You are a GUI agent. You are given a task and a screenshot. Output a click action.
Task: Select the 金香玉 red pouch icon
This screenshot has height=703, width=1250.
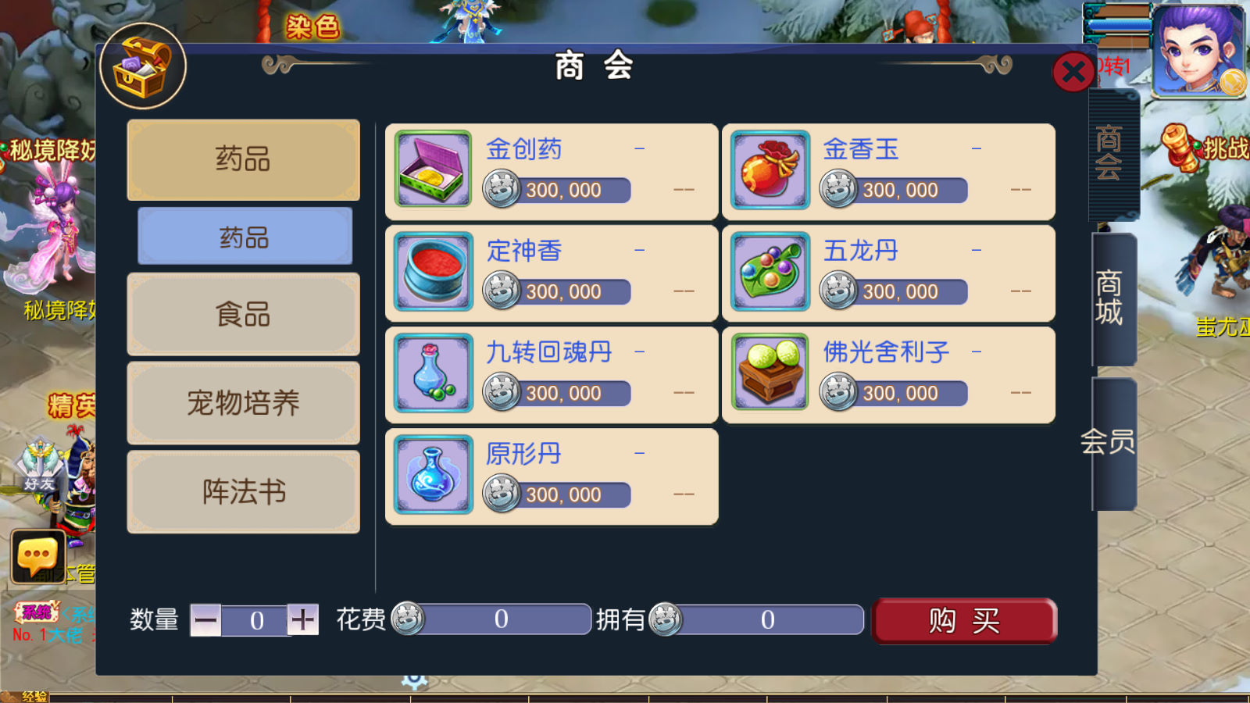770,169
